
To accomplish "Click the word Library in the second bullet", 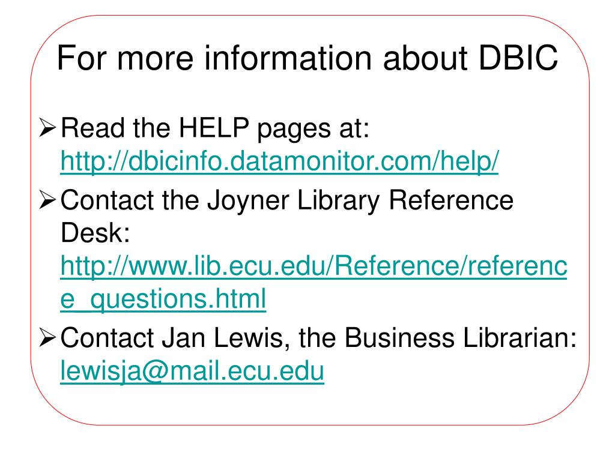I will tap(338, 201).
